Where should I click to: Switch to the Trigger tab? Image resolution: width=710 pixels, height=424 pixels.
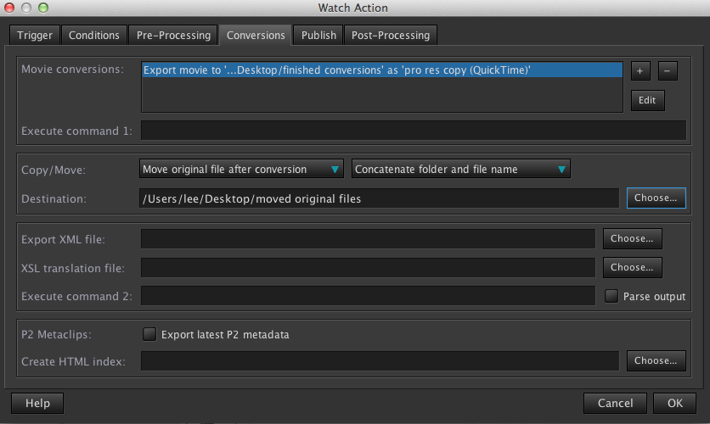(x=35, y=35)
